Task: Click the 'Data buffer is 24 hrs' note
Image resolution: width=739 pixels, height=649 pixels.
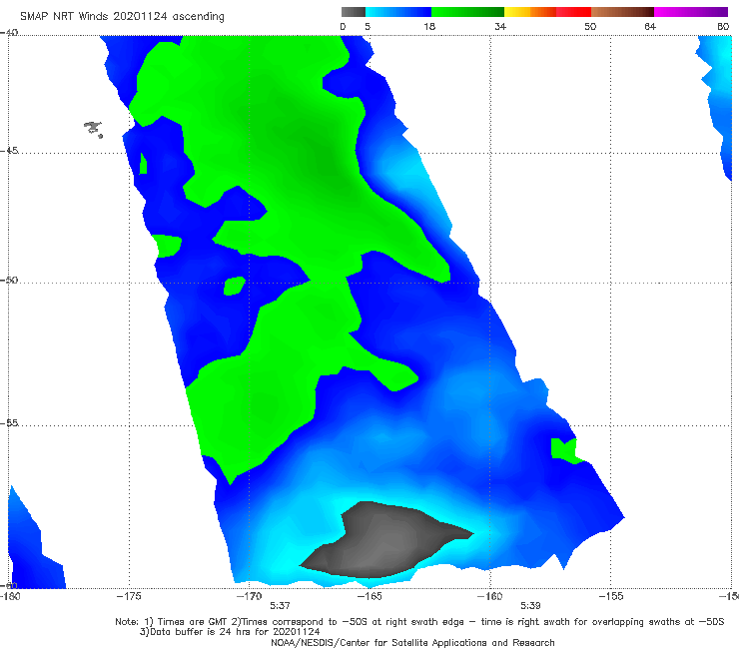Action: (230, 632)
